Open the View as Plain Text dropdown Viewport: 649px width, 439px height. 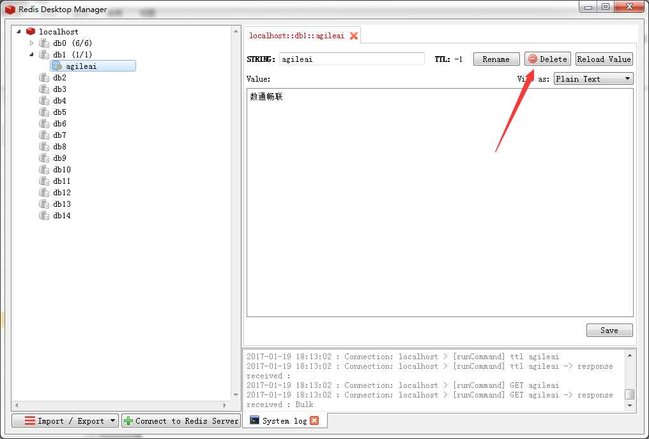593,79
